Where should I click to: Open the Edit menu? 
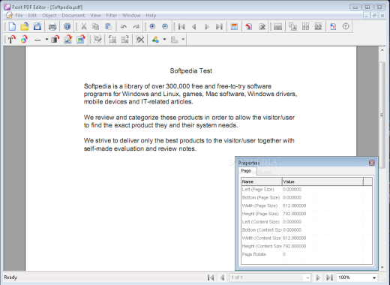click(x=32, y=16)
